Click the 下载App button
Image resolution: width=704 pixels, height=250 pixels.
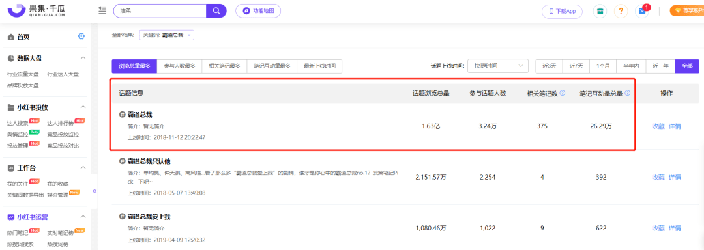point(562,11)
